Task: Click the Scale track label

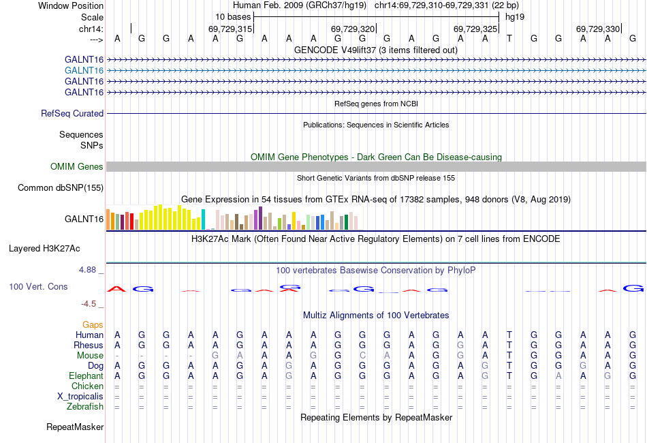Action: [92, 17]
